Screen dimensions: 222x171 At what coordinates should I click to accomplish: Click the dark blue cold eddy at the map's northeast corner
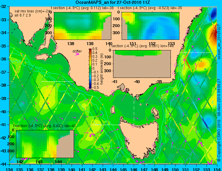point(214,14)
